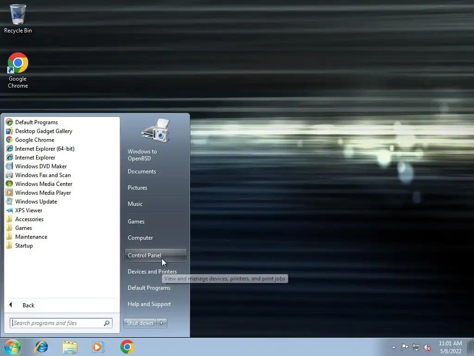Open Google Chrome icon in Start menu list
This screenshot has height=356, width=474.
pyautogui.click(x=9, y=140)
